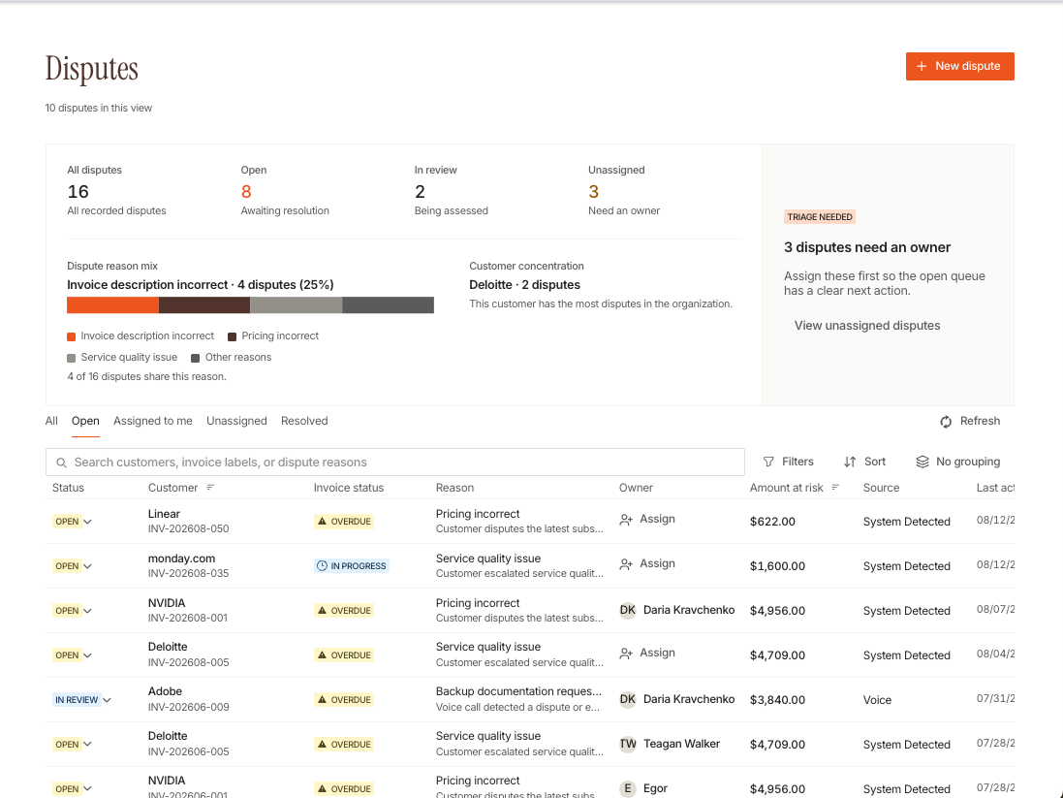
Task: Switch to the Resolved tab
Action: tap(304, 421)
